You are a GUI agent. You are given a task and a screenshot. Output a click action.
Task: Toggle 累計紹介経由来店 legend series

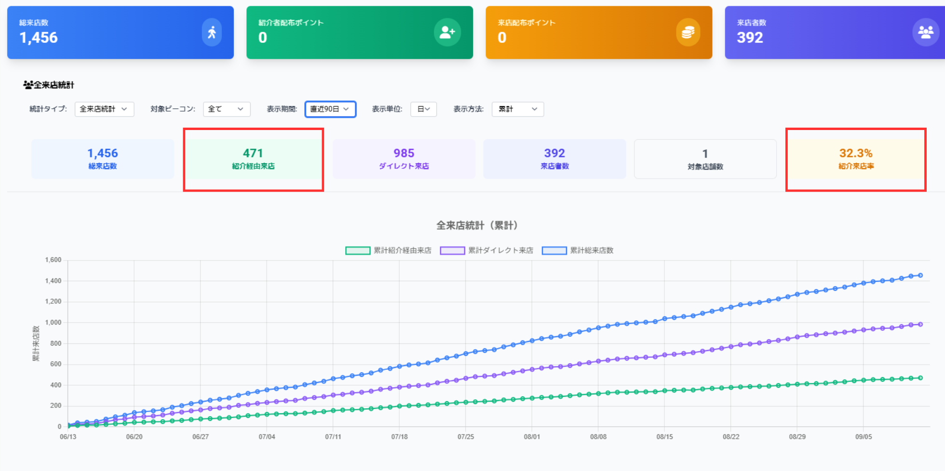[x=388, y=250]
